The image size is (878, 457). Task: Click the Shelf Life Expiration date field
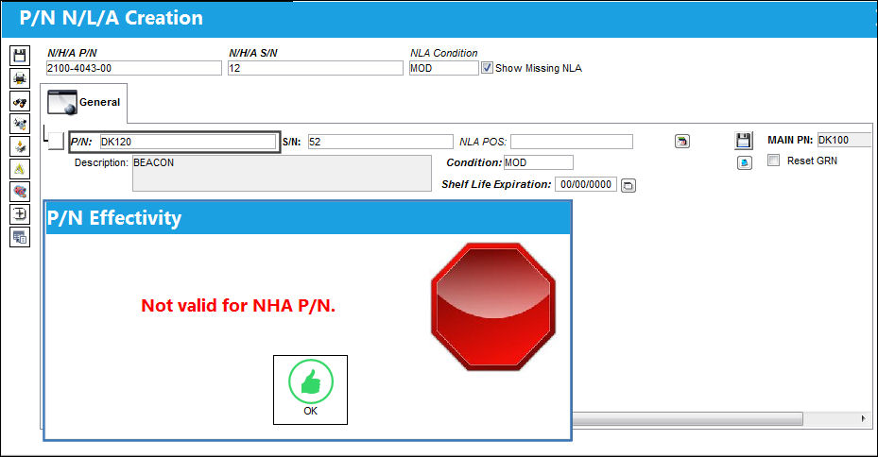coord(586,184)
